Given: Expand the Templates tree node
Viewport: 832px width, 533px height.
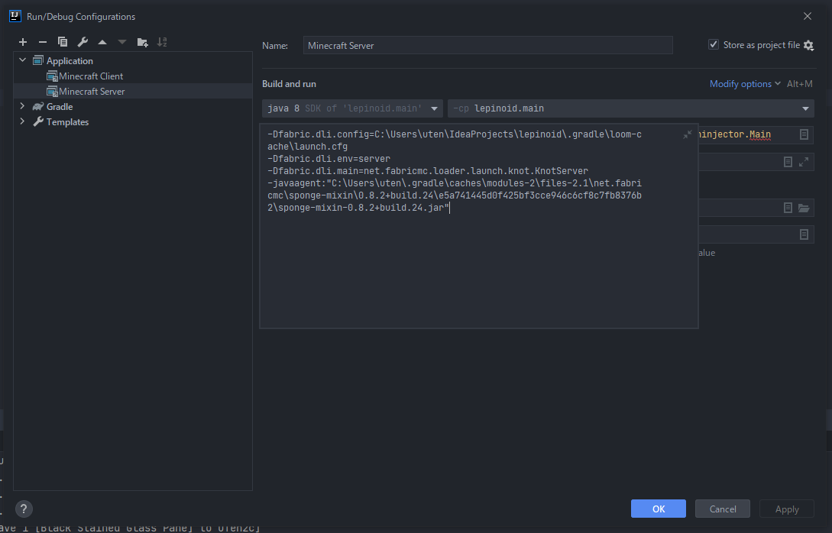Looking at the screenshot, I should pos(23,121).
